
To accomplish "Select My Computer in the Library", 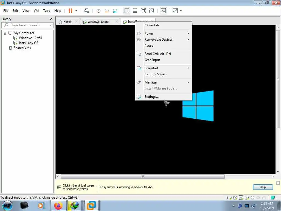I will point(24,33).
